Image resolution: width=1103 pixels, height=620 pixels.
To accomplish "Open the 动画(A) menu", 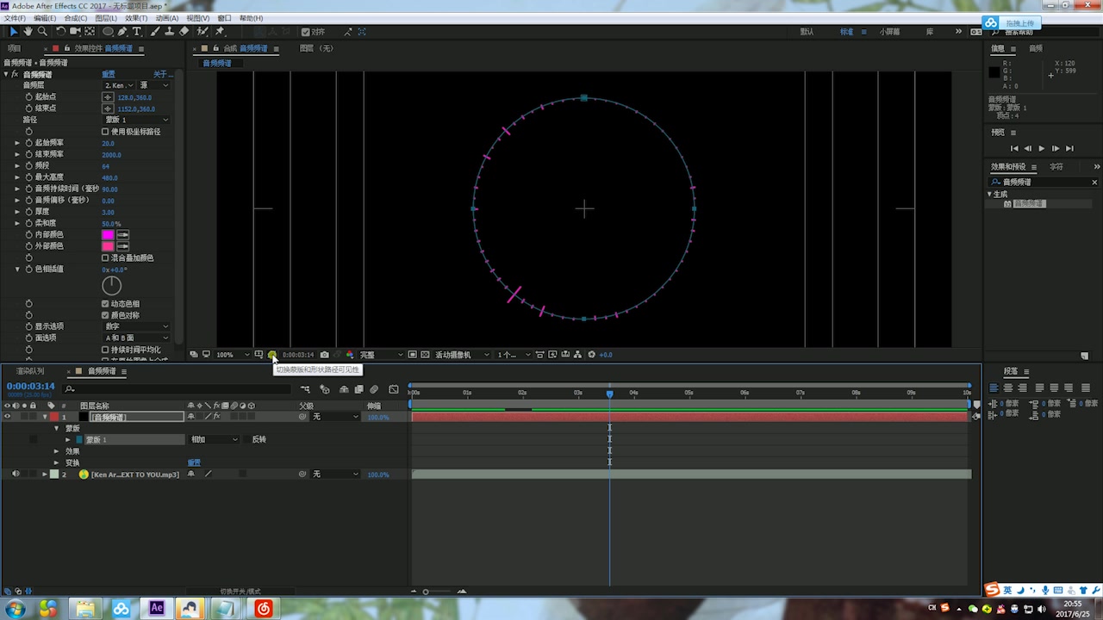I will click(x=167, y=18).
